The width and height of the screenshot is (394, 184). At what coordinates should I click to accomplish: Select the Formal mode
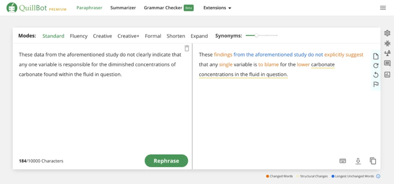coord(153,36)
